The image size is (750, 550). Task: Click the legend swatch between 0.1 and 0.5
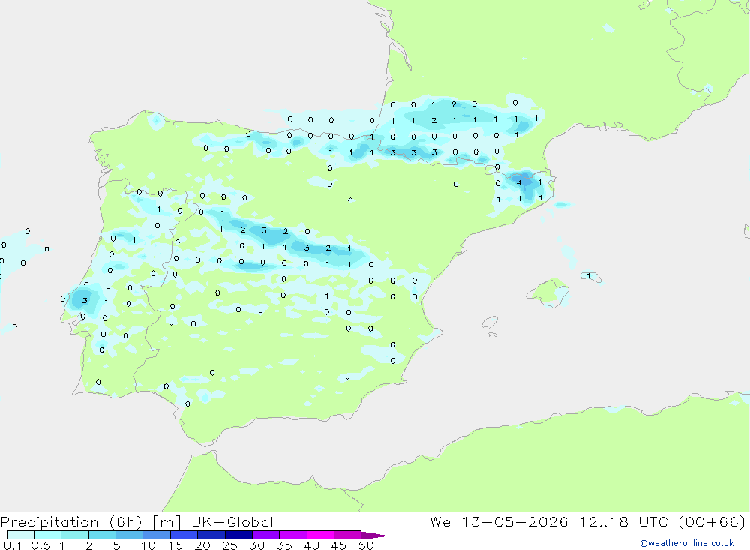pyautogui.click(x=20, y=535)
